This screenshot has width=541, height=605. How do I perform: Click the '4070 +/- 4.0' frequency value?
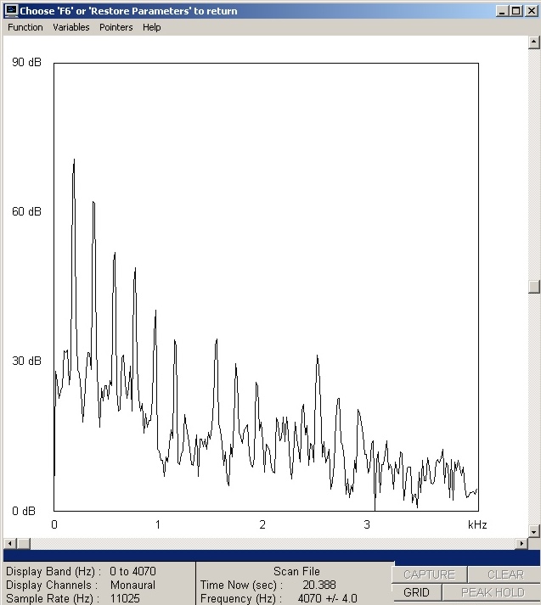tap(328, 598)
